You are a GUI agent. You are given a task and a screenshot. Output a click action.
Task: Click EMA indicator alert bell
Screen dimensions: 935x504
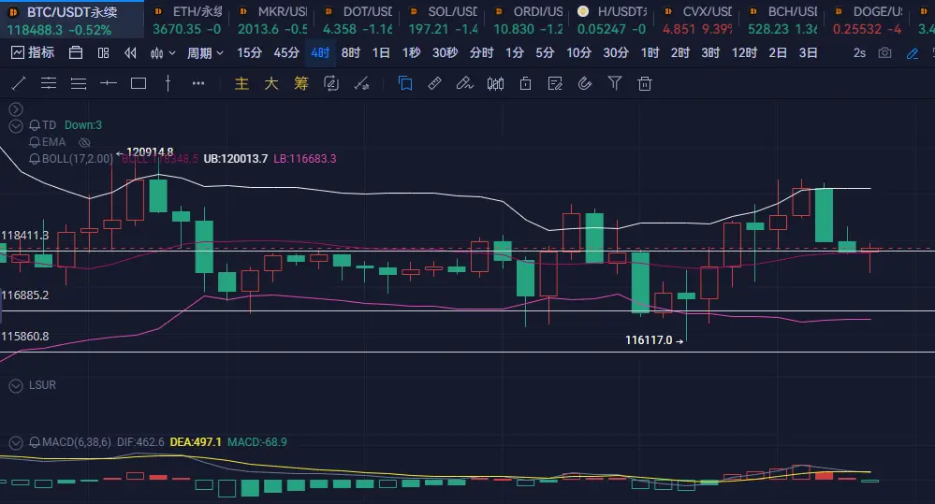point(35,142)
